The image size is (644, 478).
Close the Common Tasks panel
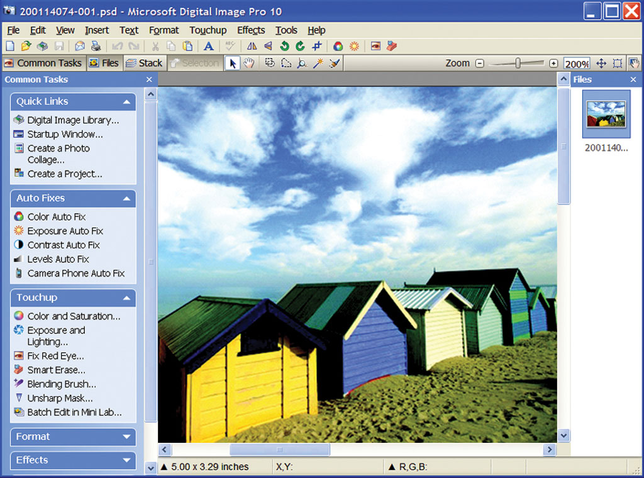pos(149,80)
